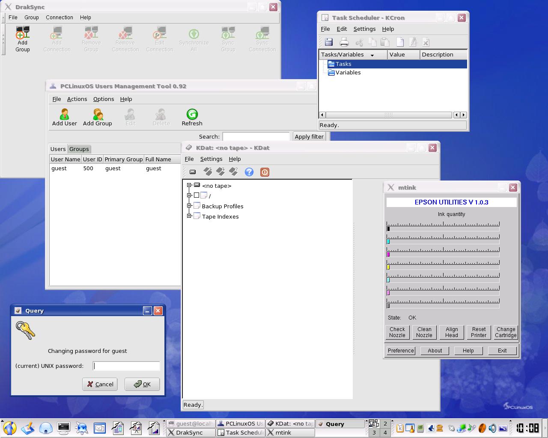Expand Backup Profiles node in KDat

189,206
